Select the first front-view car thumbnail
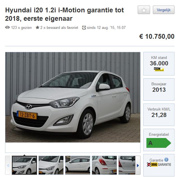The width and height of the screenshot is (177, 177). [x=24, y=165]
